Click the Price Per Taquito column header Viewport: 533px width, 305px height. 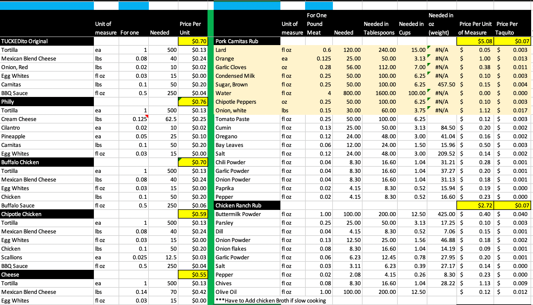coord(512,28)
